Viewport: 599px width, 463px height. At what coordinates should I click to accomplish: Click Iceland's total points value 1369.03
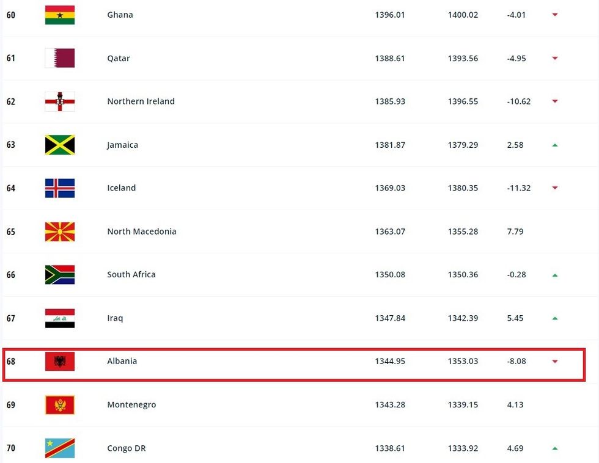390,188
